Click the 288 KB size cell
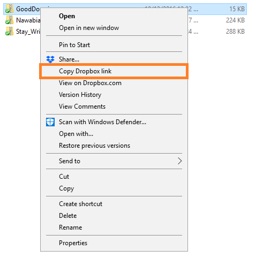Screen dimensions: 263x258 click(235, 32)
